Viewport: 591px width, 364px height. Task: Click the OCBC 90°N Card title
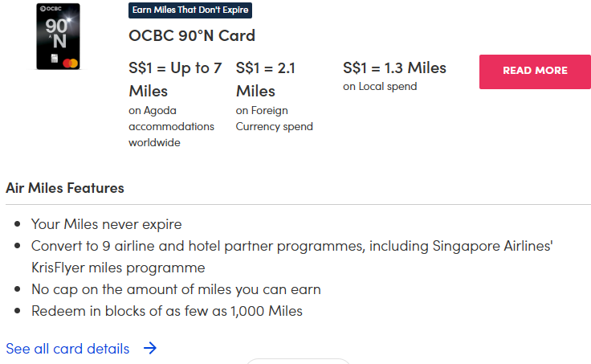click(192, 36)
